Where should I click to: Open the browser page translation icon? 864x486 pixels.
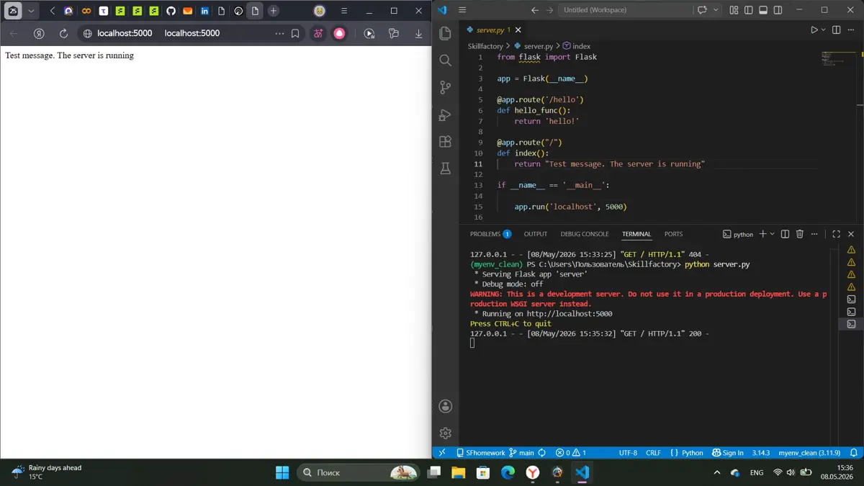[318, 33]
